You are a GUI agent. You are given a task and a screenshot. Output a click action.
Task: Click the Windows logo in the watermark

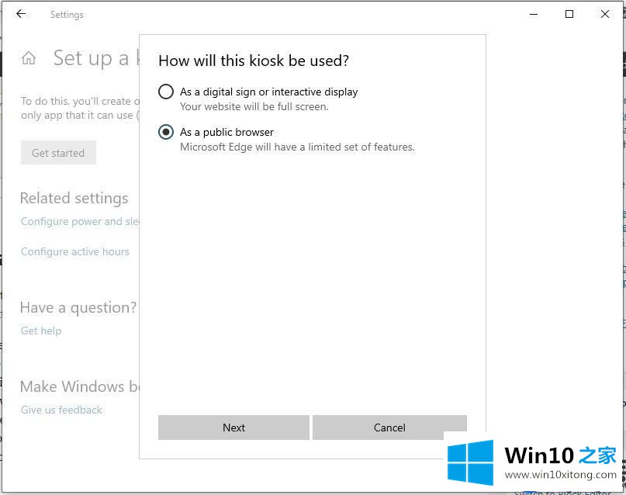470,462
